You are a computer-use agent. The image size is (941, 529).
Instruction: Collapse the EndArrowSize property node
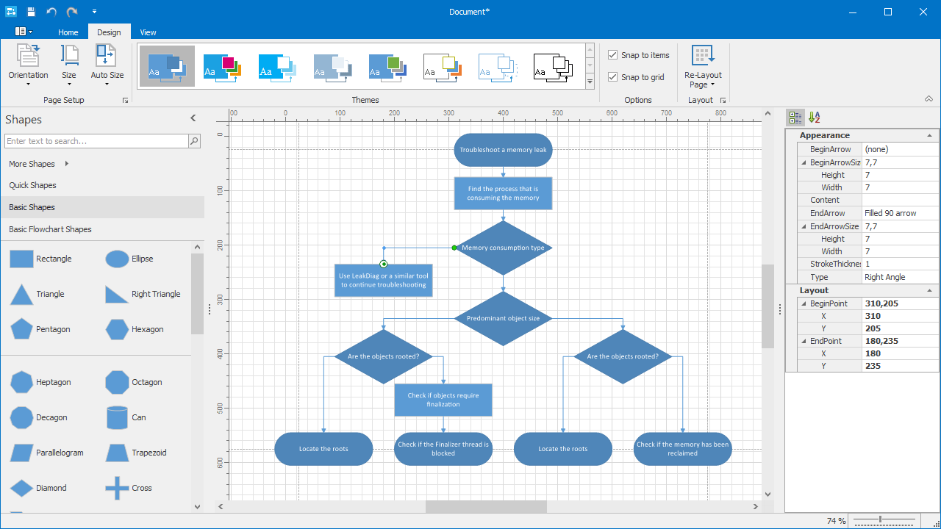click(804, 226)
